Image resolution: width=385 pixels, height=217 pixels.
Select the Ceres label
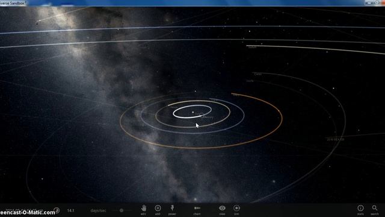pos(258,74)
